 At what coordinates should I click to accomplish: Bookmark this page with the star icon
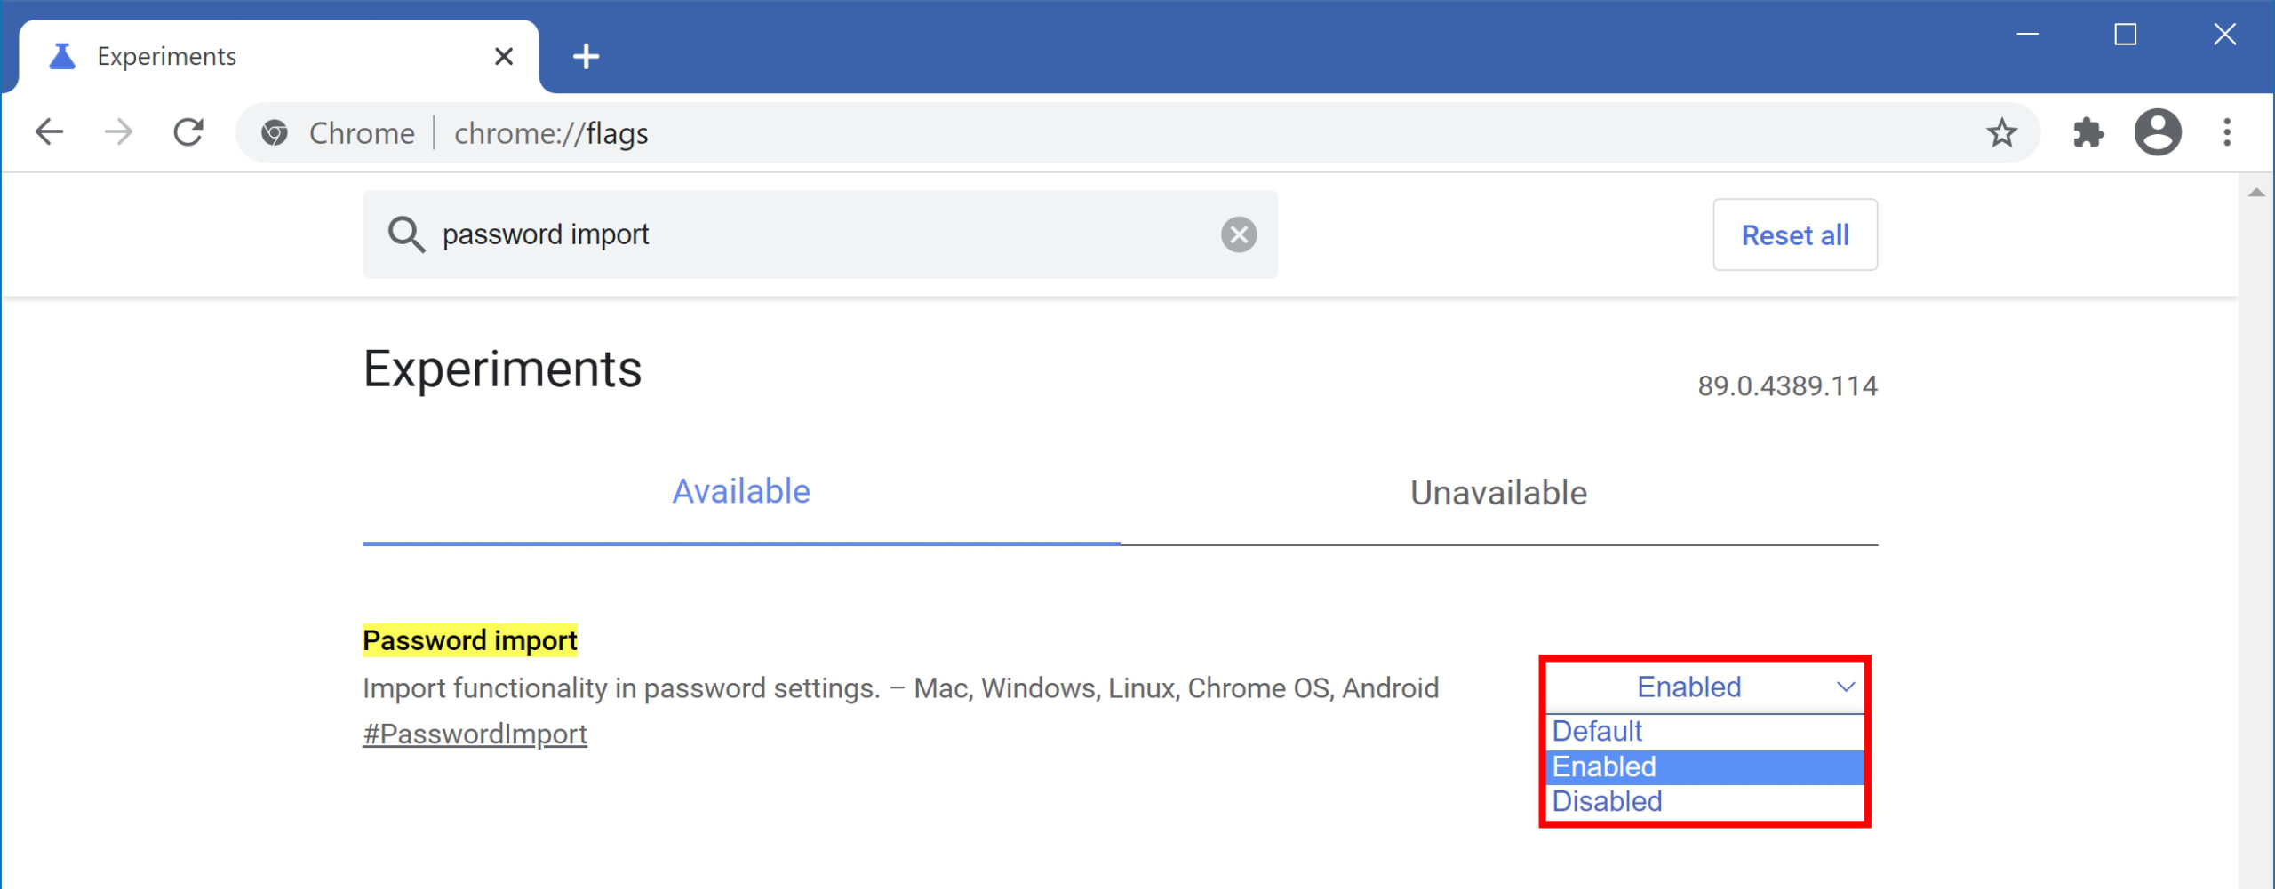pos(2001,132)
